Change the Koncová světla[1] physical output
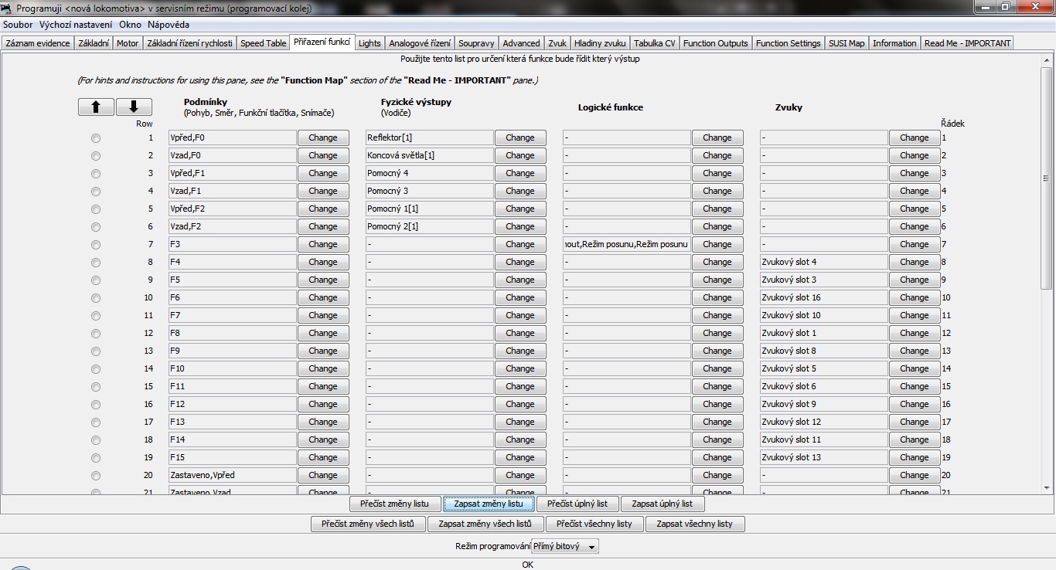 click(x=519, y=155)
